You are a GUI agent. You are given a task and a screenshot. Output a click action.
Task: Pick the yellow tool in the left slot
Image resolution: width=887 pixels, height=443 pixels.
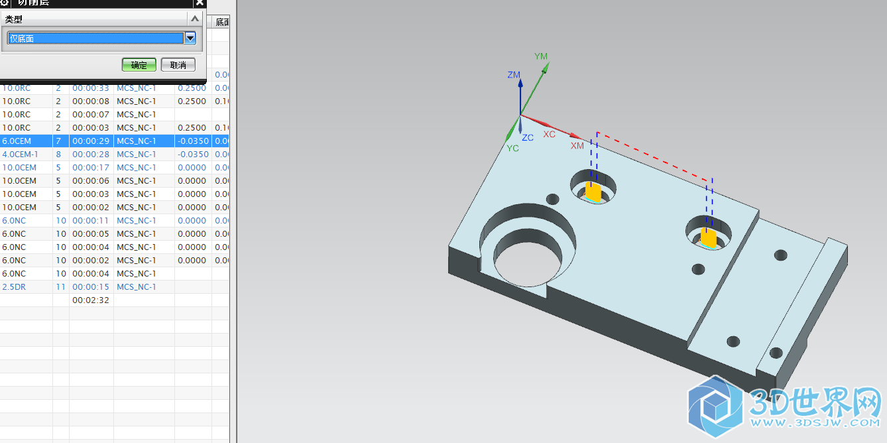(x=592, y=192)
